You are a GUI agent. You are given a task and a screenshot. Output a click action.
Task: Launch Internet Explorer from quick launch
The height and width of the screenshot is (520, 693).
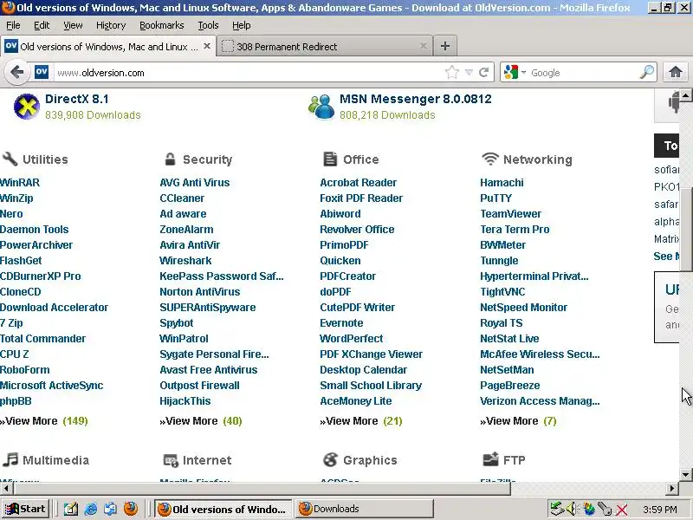91,509
